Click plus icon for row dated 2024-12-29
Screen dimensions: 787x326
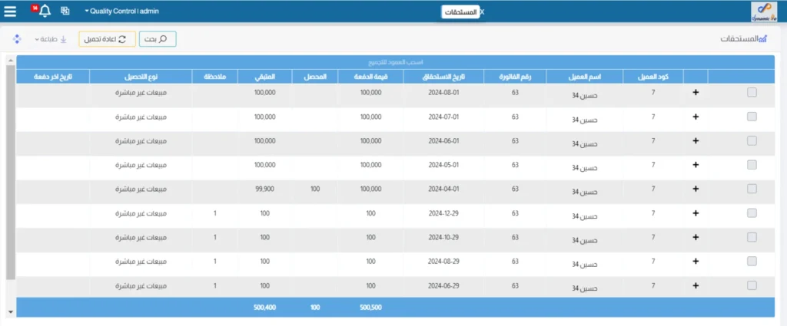(x=696, y=215)
